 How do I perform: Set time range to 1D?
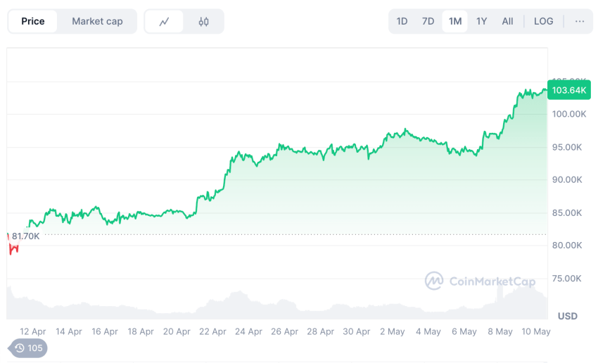coord(402,21)
